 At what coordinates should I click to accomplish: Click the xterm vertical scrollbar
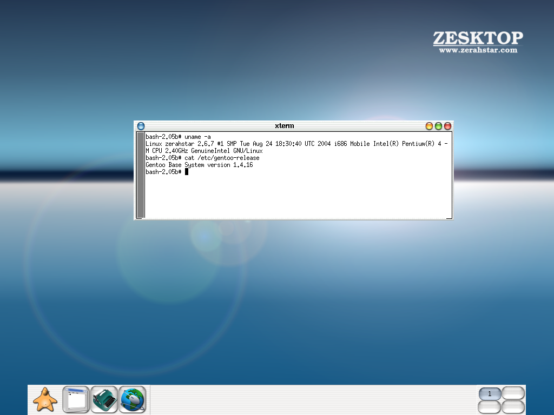(141, 175)
